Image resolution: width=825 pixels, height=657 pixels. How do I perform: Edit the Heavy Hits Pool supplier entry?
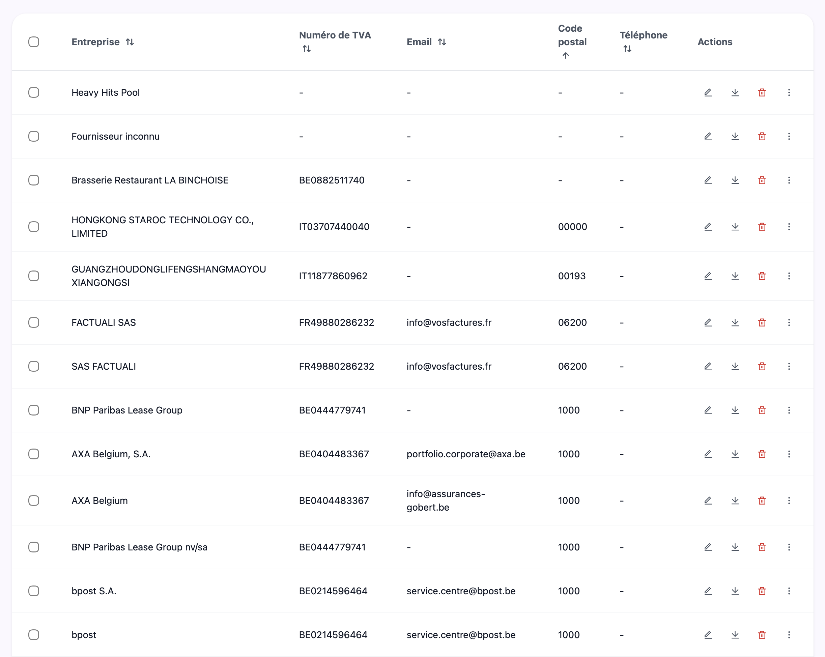[x=708, y=93]
